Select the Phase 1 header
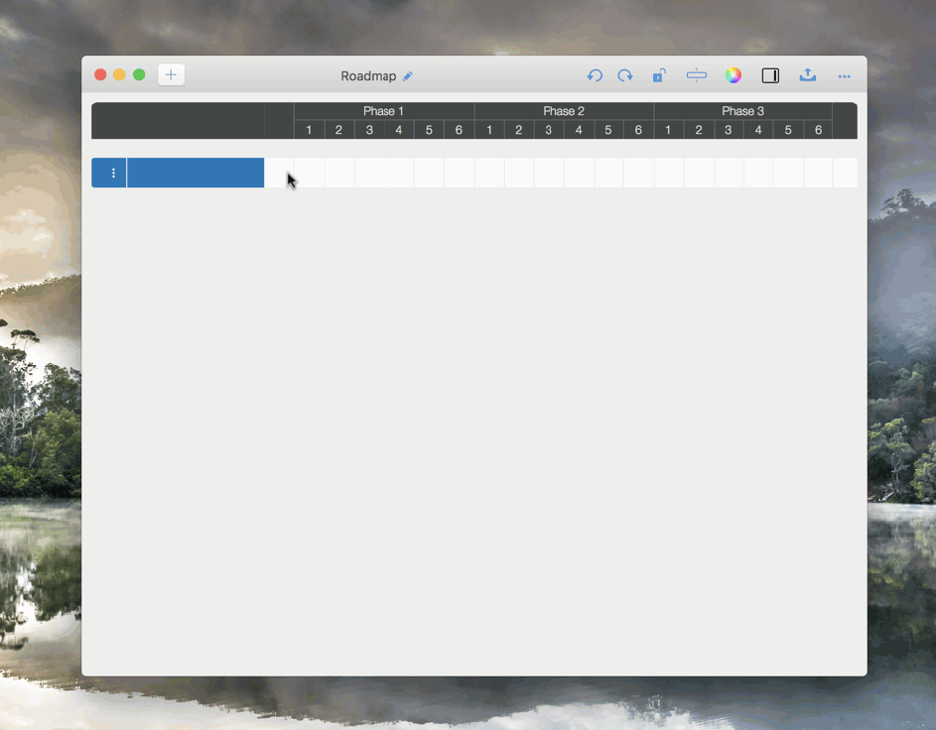The image size is (936, 730). pyautogui.click(x=383, y=111)
